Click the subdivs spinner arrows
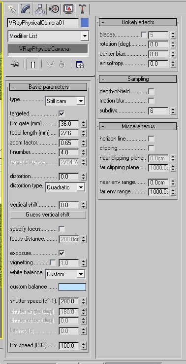The width and height of the screenshot is (186, 364). tap(173, 111)
